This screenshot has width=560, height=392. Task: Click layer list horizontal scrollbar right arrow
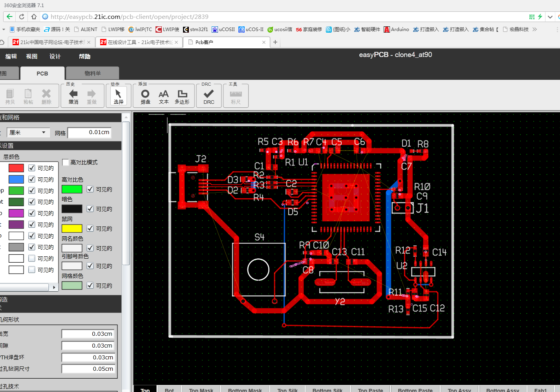[54, 287]
